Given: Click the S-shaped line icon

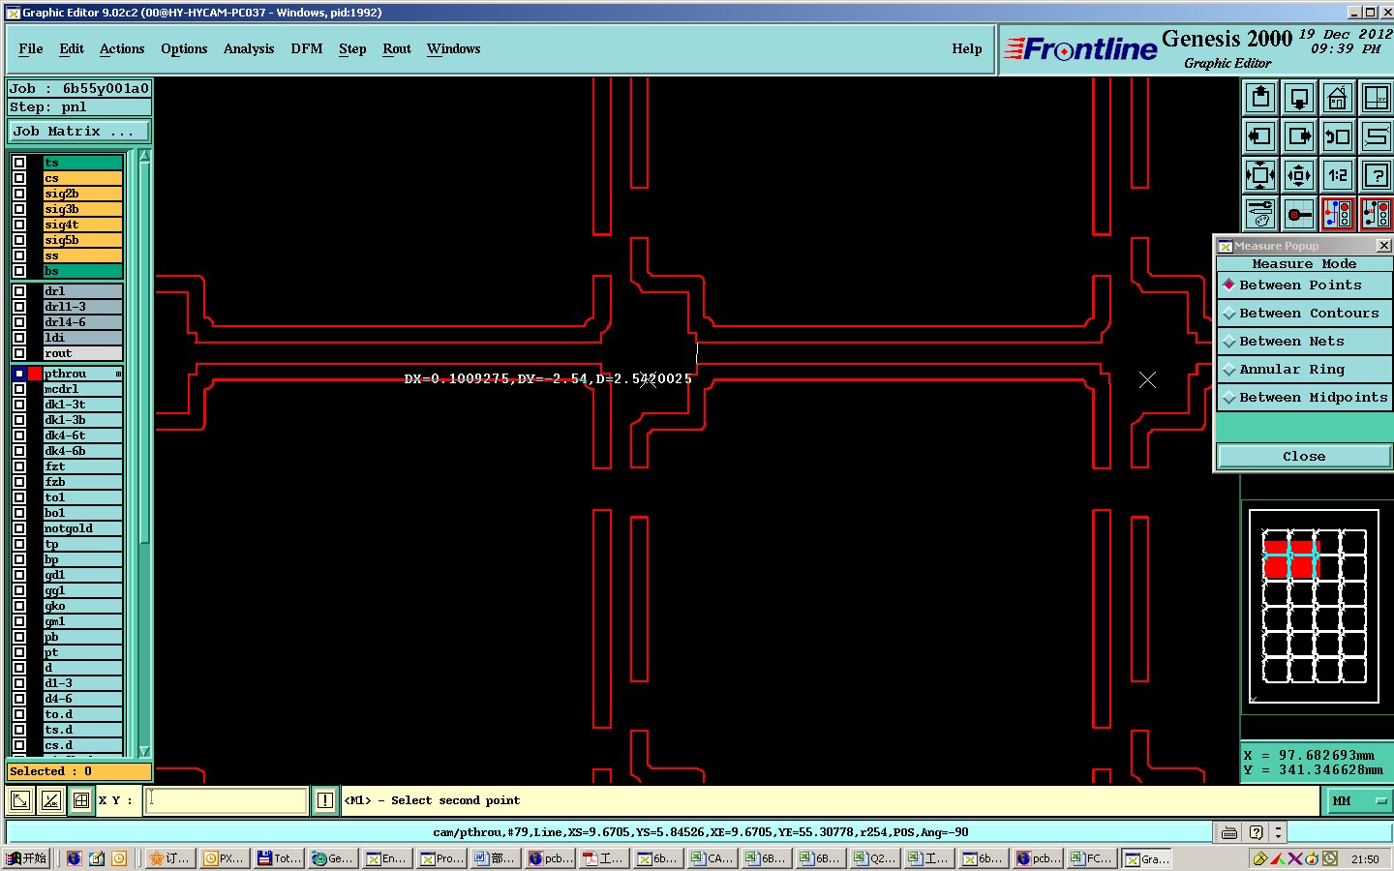Looking at the screenshot, I should coord(1376,136).
